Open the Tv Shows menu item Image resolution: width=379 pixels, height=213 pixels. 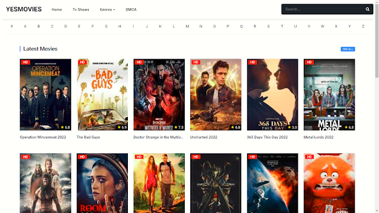tap(81, 9)
